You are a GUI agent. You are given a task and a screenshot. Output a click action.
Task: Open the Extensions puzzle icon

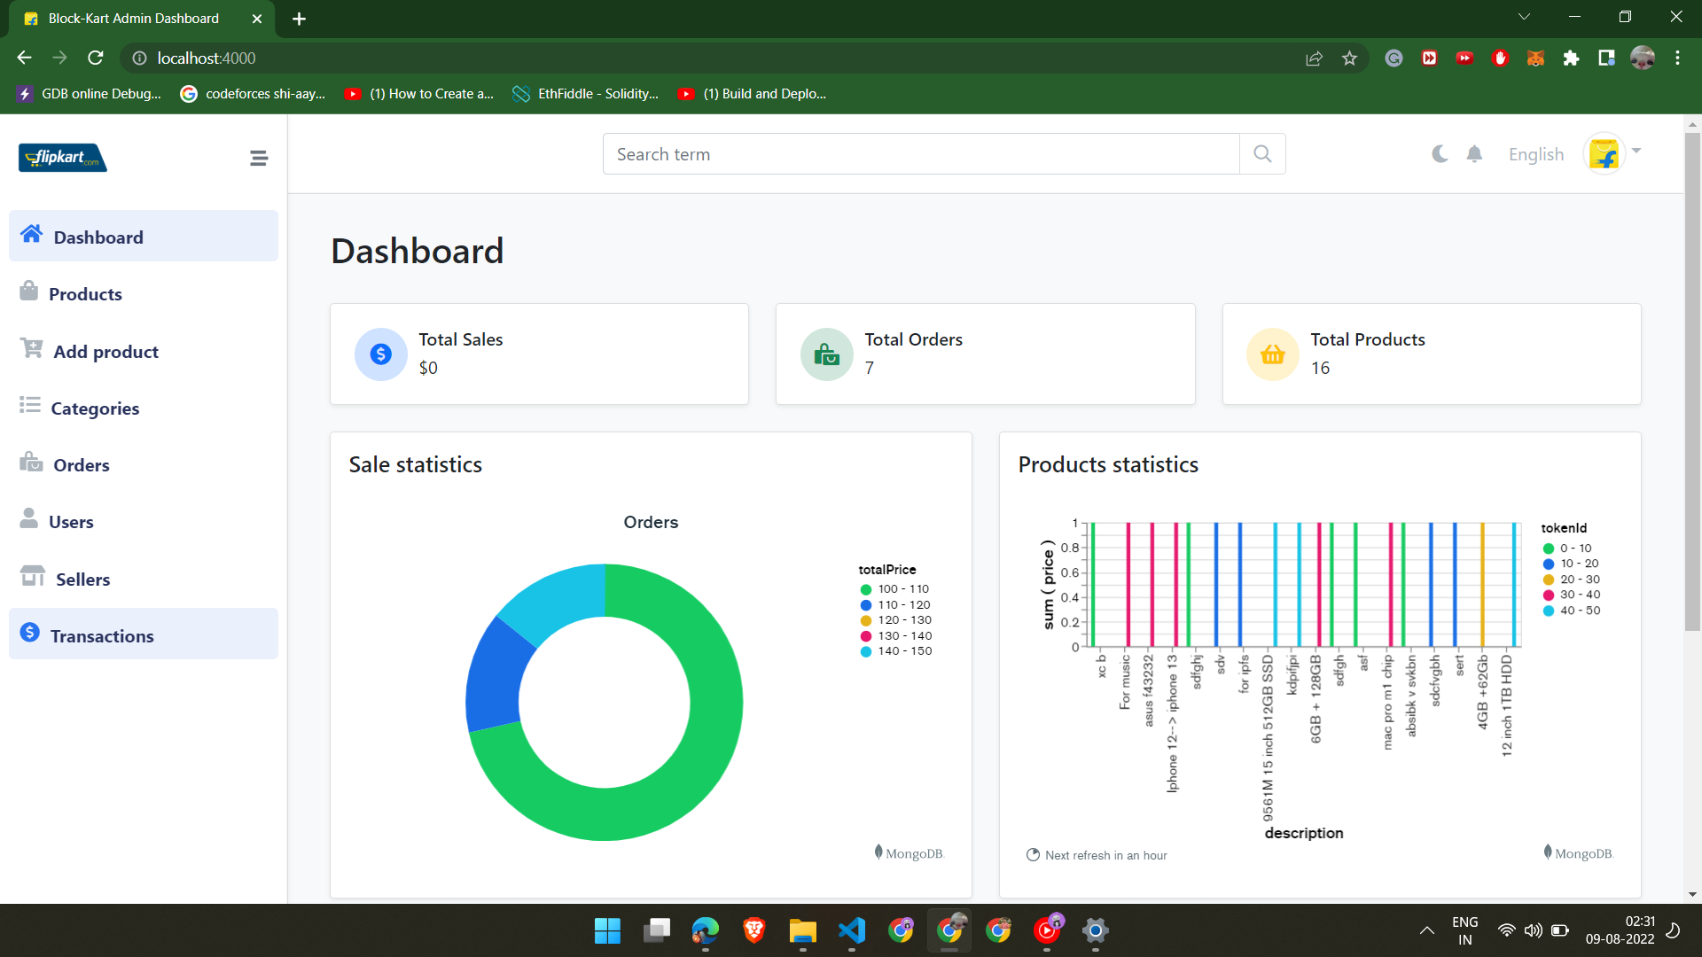point(1571,58)
